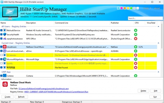Click the more colors ellipsis icon
The height and width of the screenshot is (103, 164).
[x=137, y=8]
